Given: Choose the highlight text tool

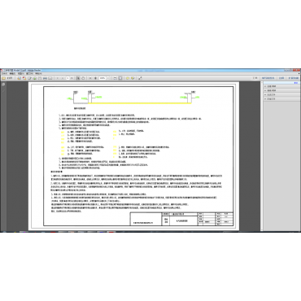Looking at the screenshot, I should pos(133,78).
